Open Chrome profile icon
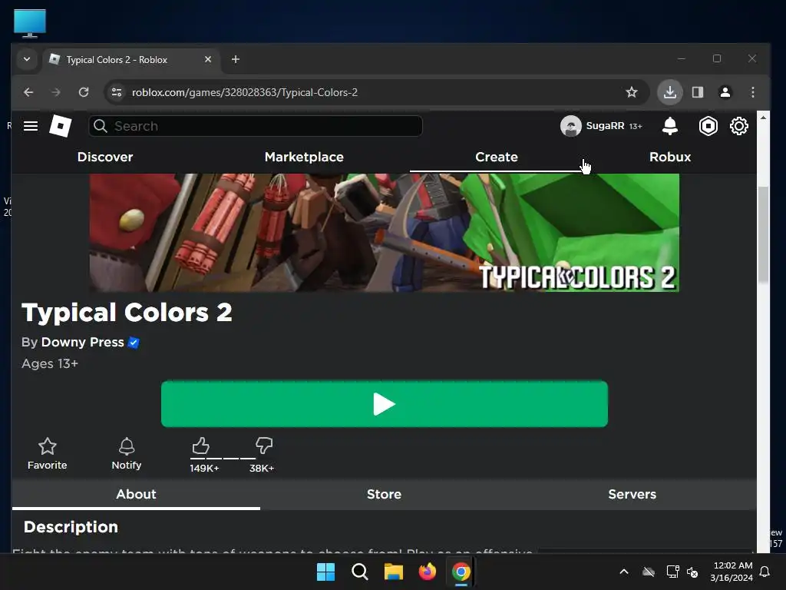 725,92
